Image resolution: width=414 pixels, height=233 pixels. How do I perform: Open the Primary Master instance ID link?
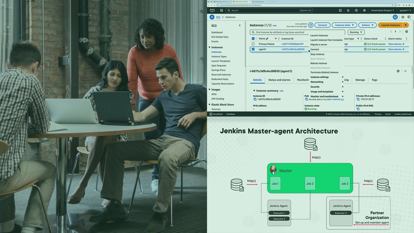(x=292, y=44)
